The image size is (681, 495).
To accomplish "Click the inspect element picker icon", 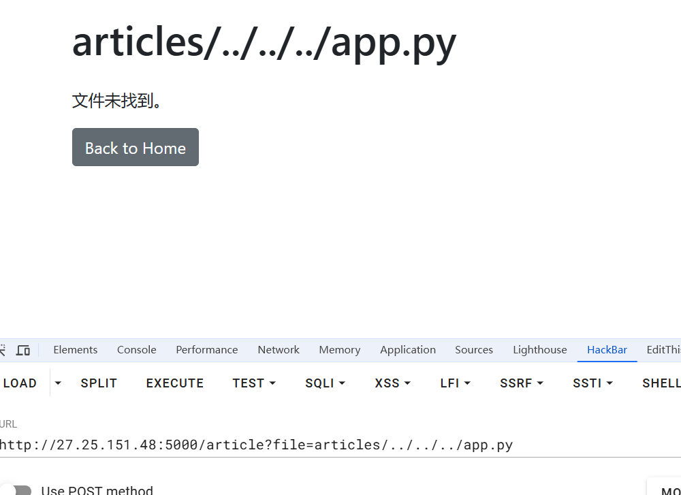I will (x=3, y=350).
